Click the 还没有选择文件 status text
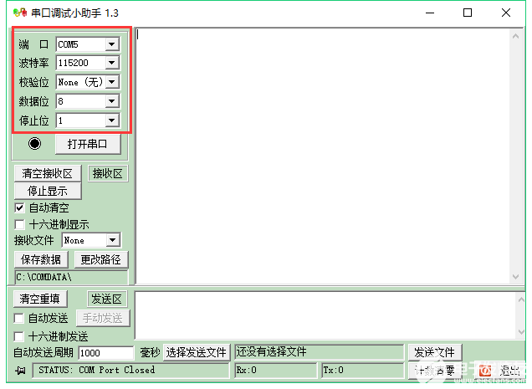Screen dimensions: 532x389 click(x=271, y=351)
